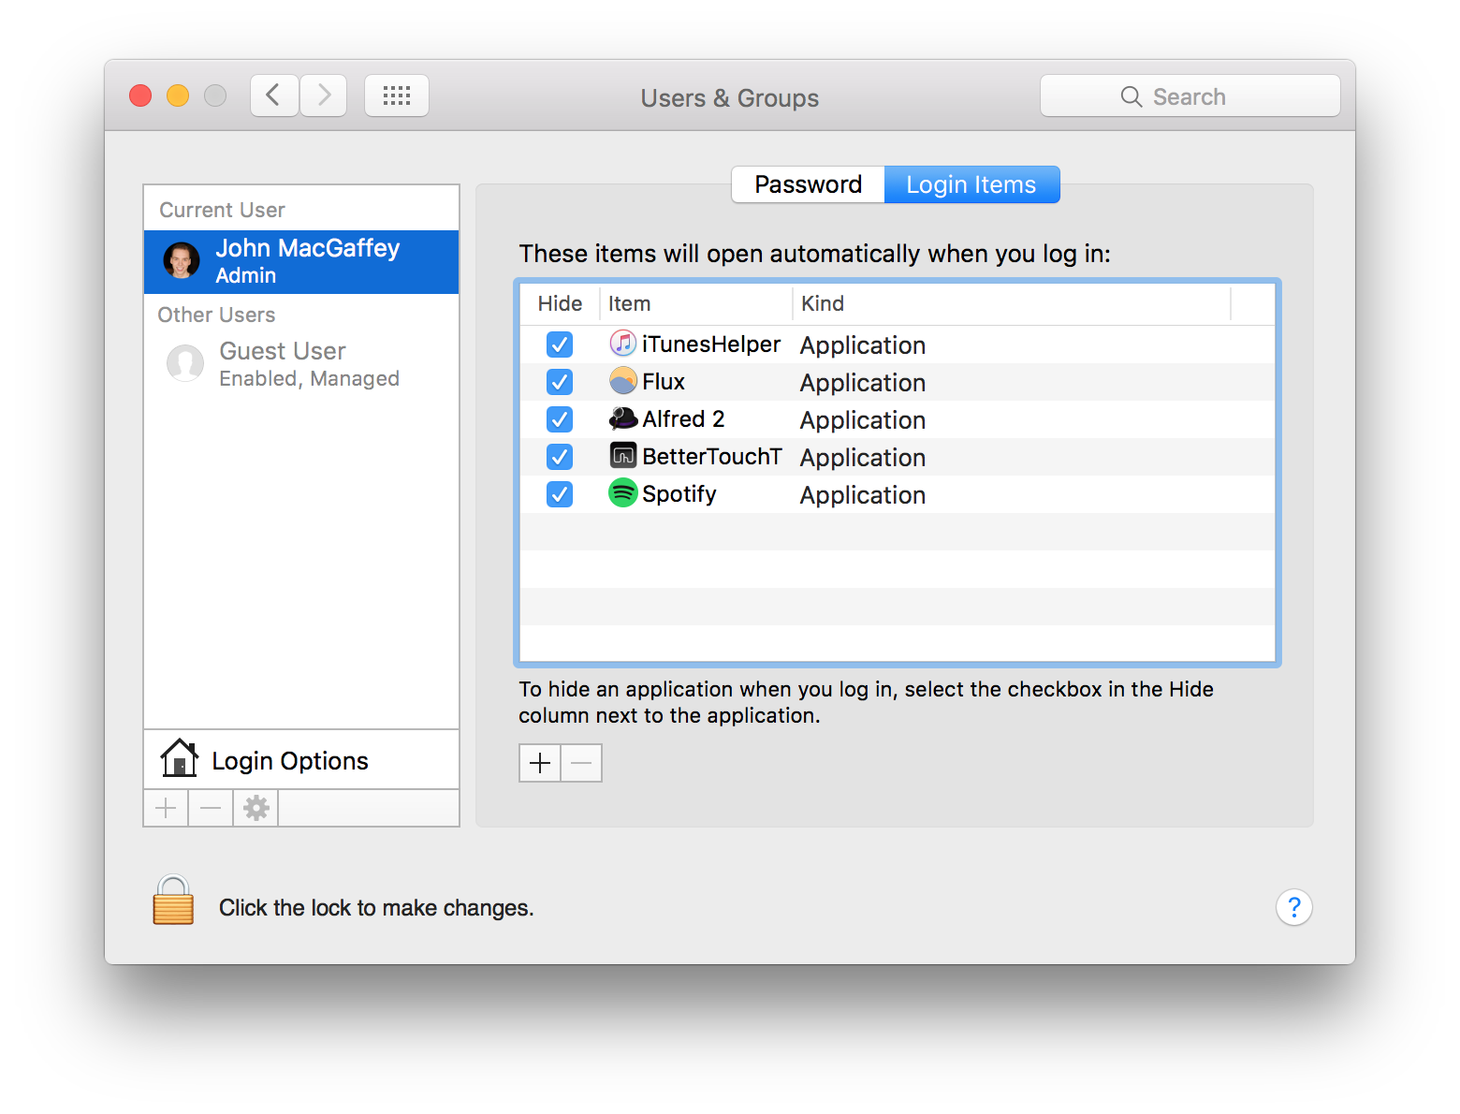Select John MacGaffey in the user list
Screen dimensions: 1460x1114
point(301,262)
